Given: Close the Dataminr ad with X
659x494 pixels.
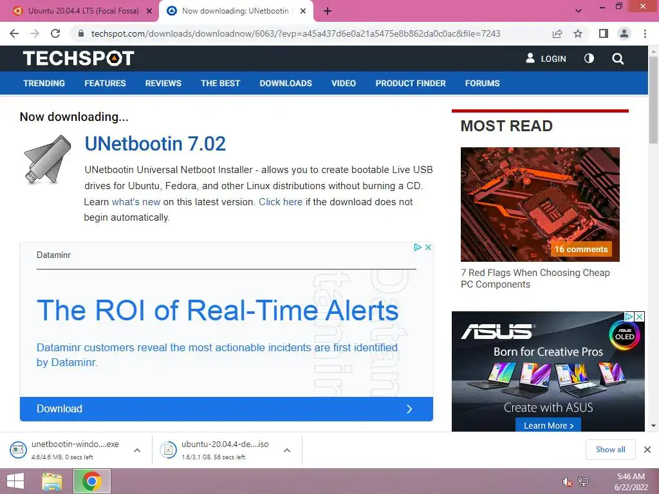Looking at the screenshot, I should point(428,247).
